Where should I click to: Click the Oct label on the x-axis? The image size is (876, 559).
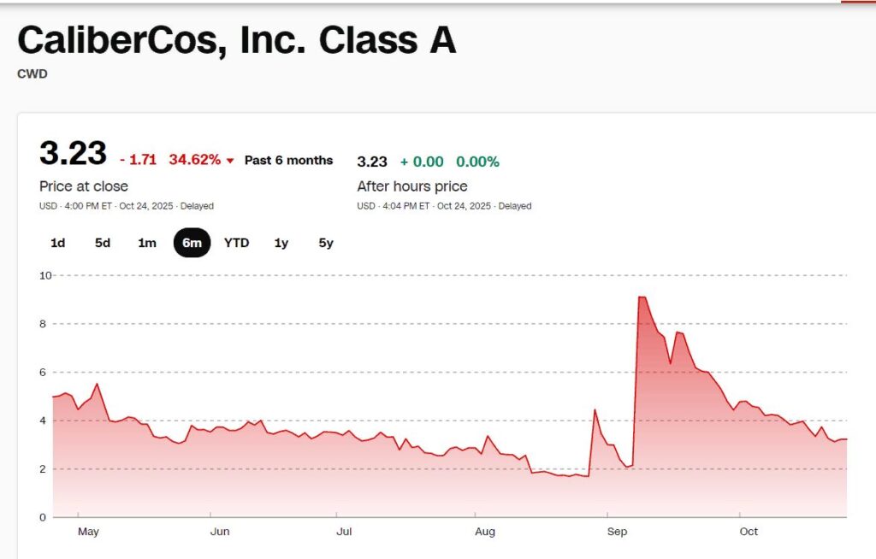tap(749, 532)
